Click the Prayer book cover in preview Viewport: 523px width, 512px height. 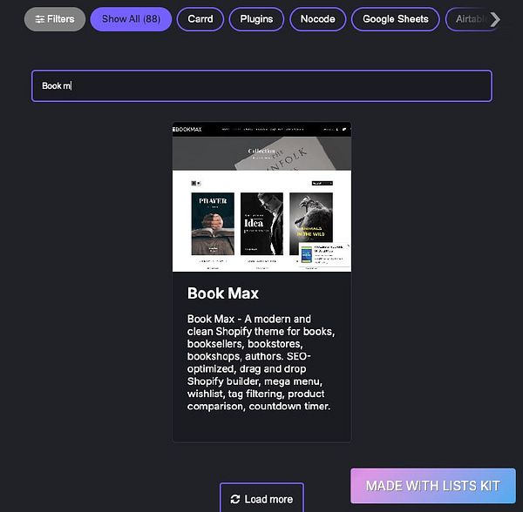(x=213, y=224)
